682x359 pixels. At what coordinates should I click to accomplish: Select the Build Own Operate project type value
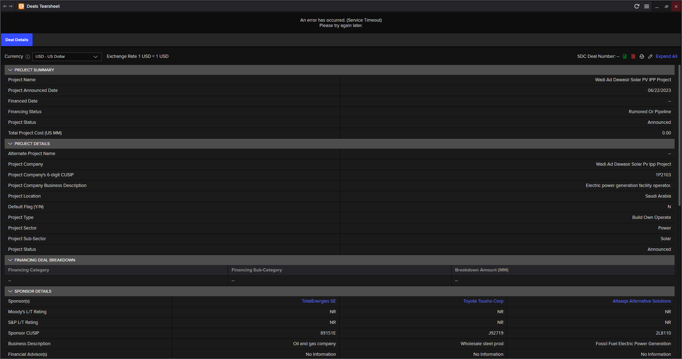pos(651,217)
